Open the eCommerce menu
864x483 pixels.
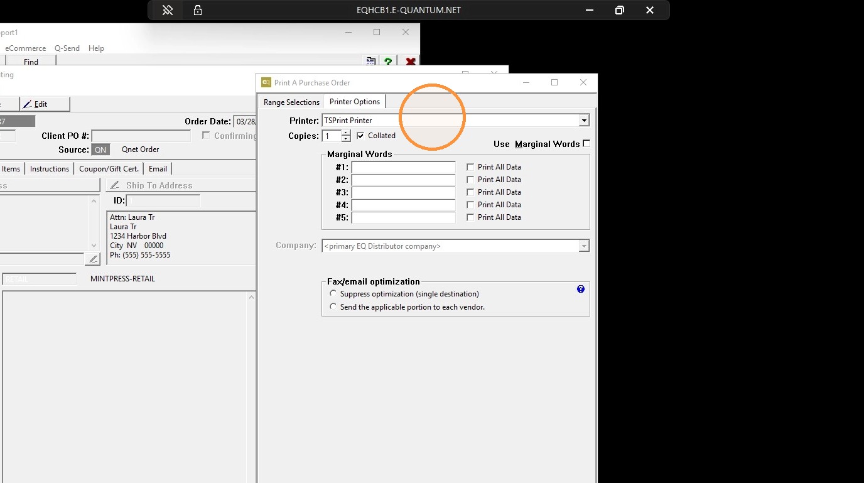(26, 48)
